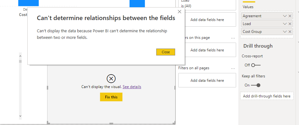Open the Cost Group field dropdown chevron

(285, 32)
